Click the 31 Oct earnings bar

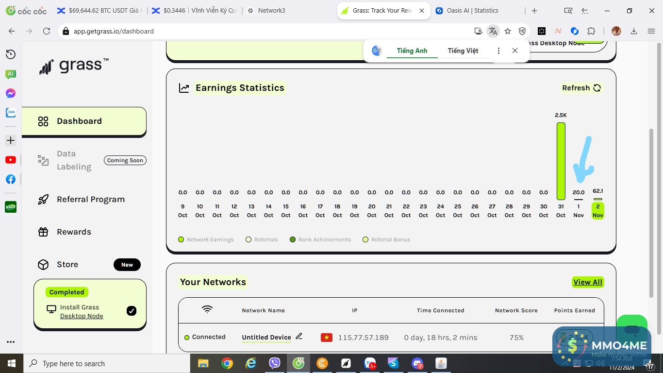[561, 161]
